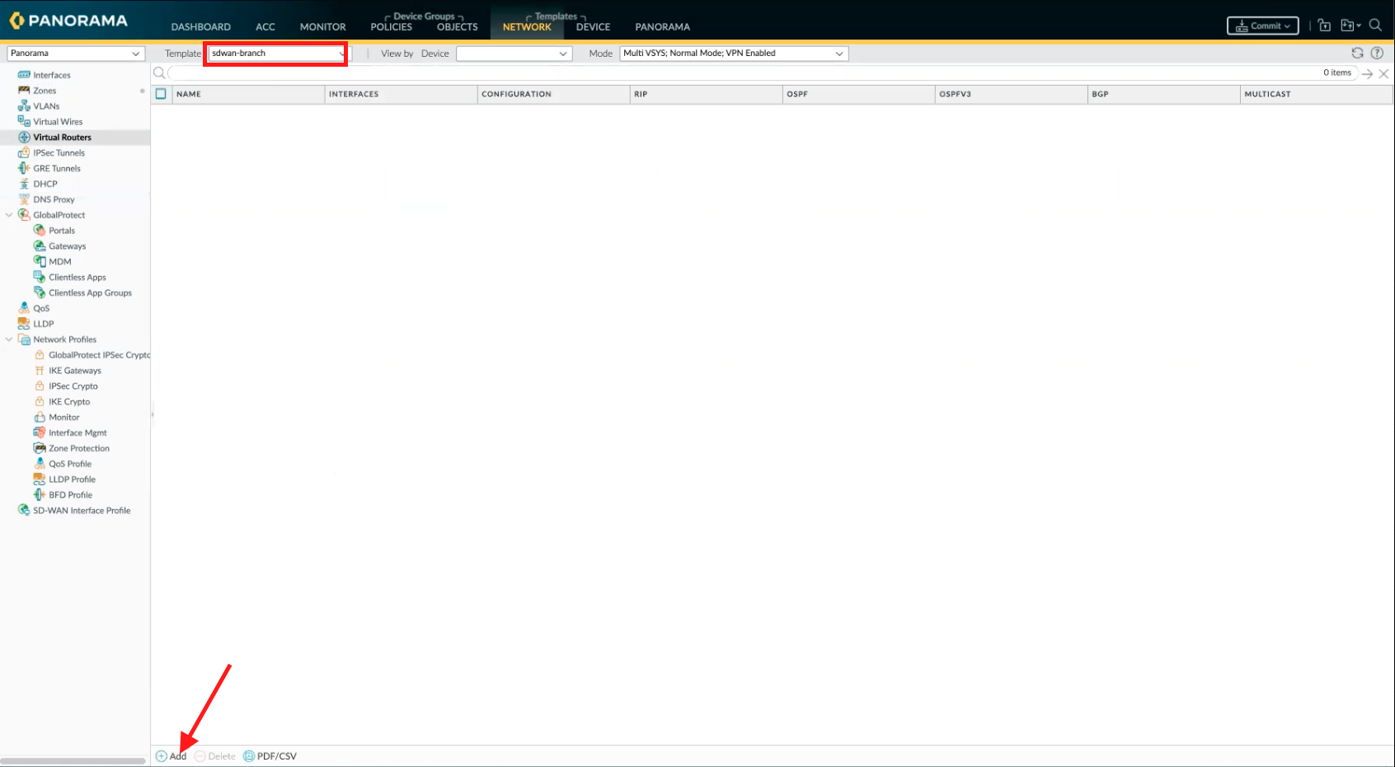Open the Mode dropdown
The height and width of the screenshot is (767, 1395).
[x=733, y=54]
